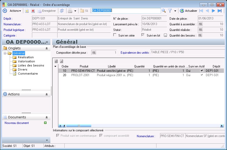227x150 pixels.
Task: Click the Enregistrer save button
Action: [47, 11]
